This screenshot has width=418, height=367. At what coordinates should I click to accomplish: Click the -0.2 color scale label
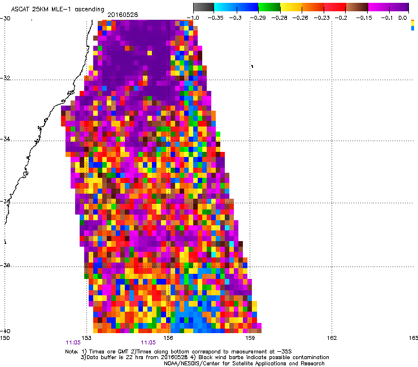pos(341,18)
